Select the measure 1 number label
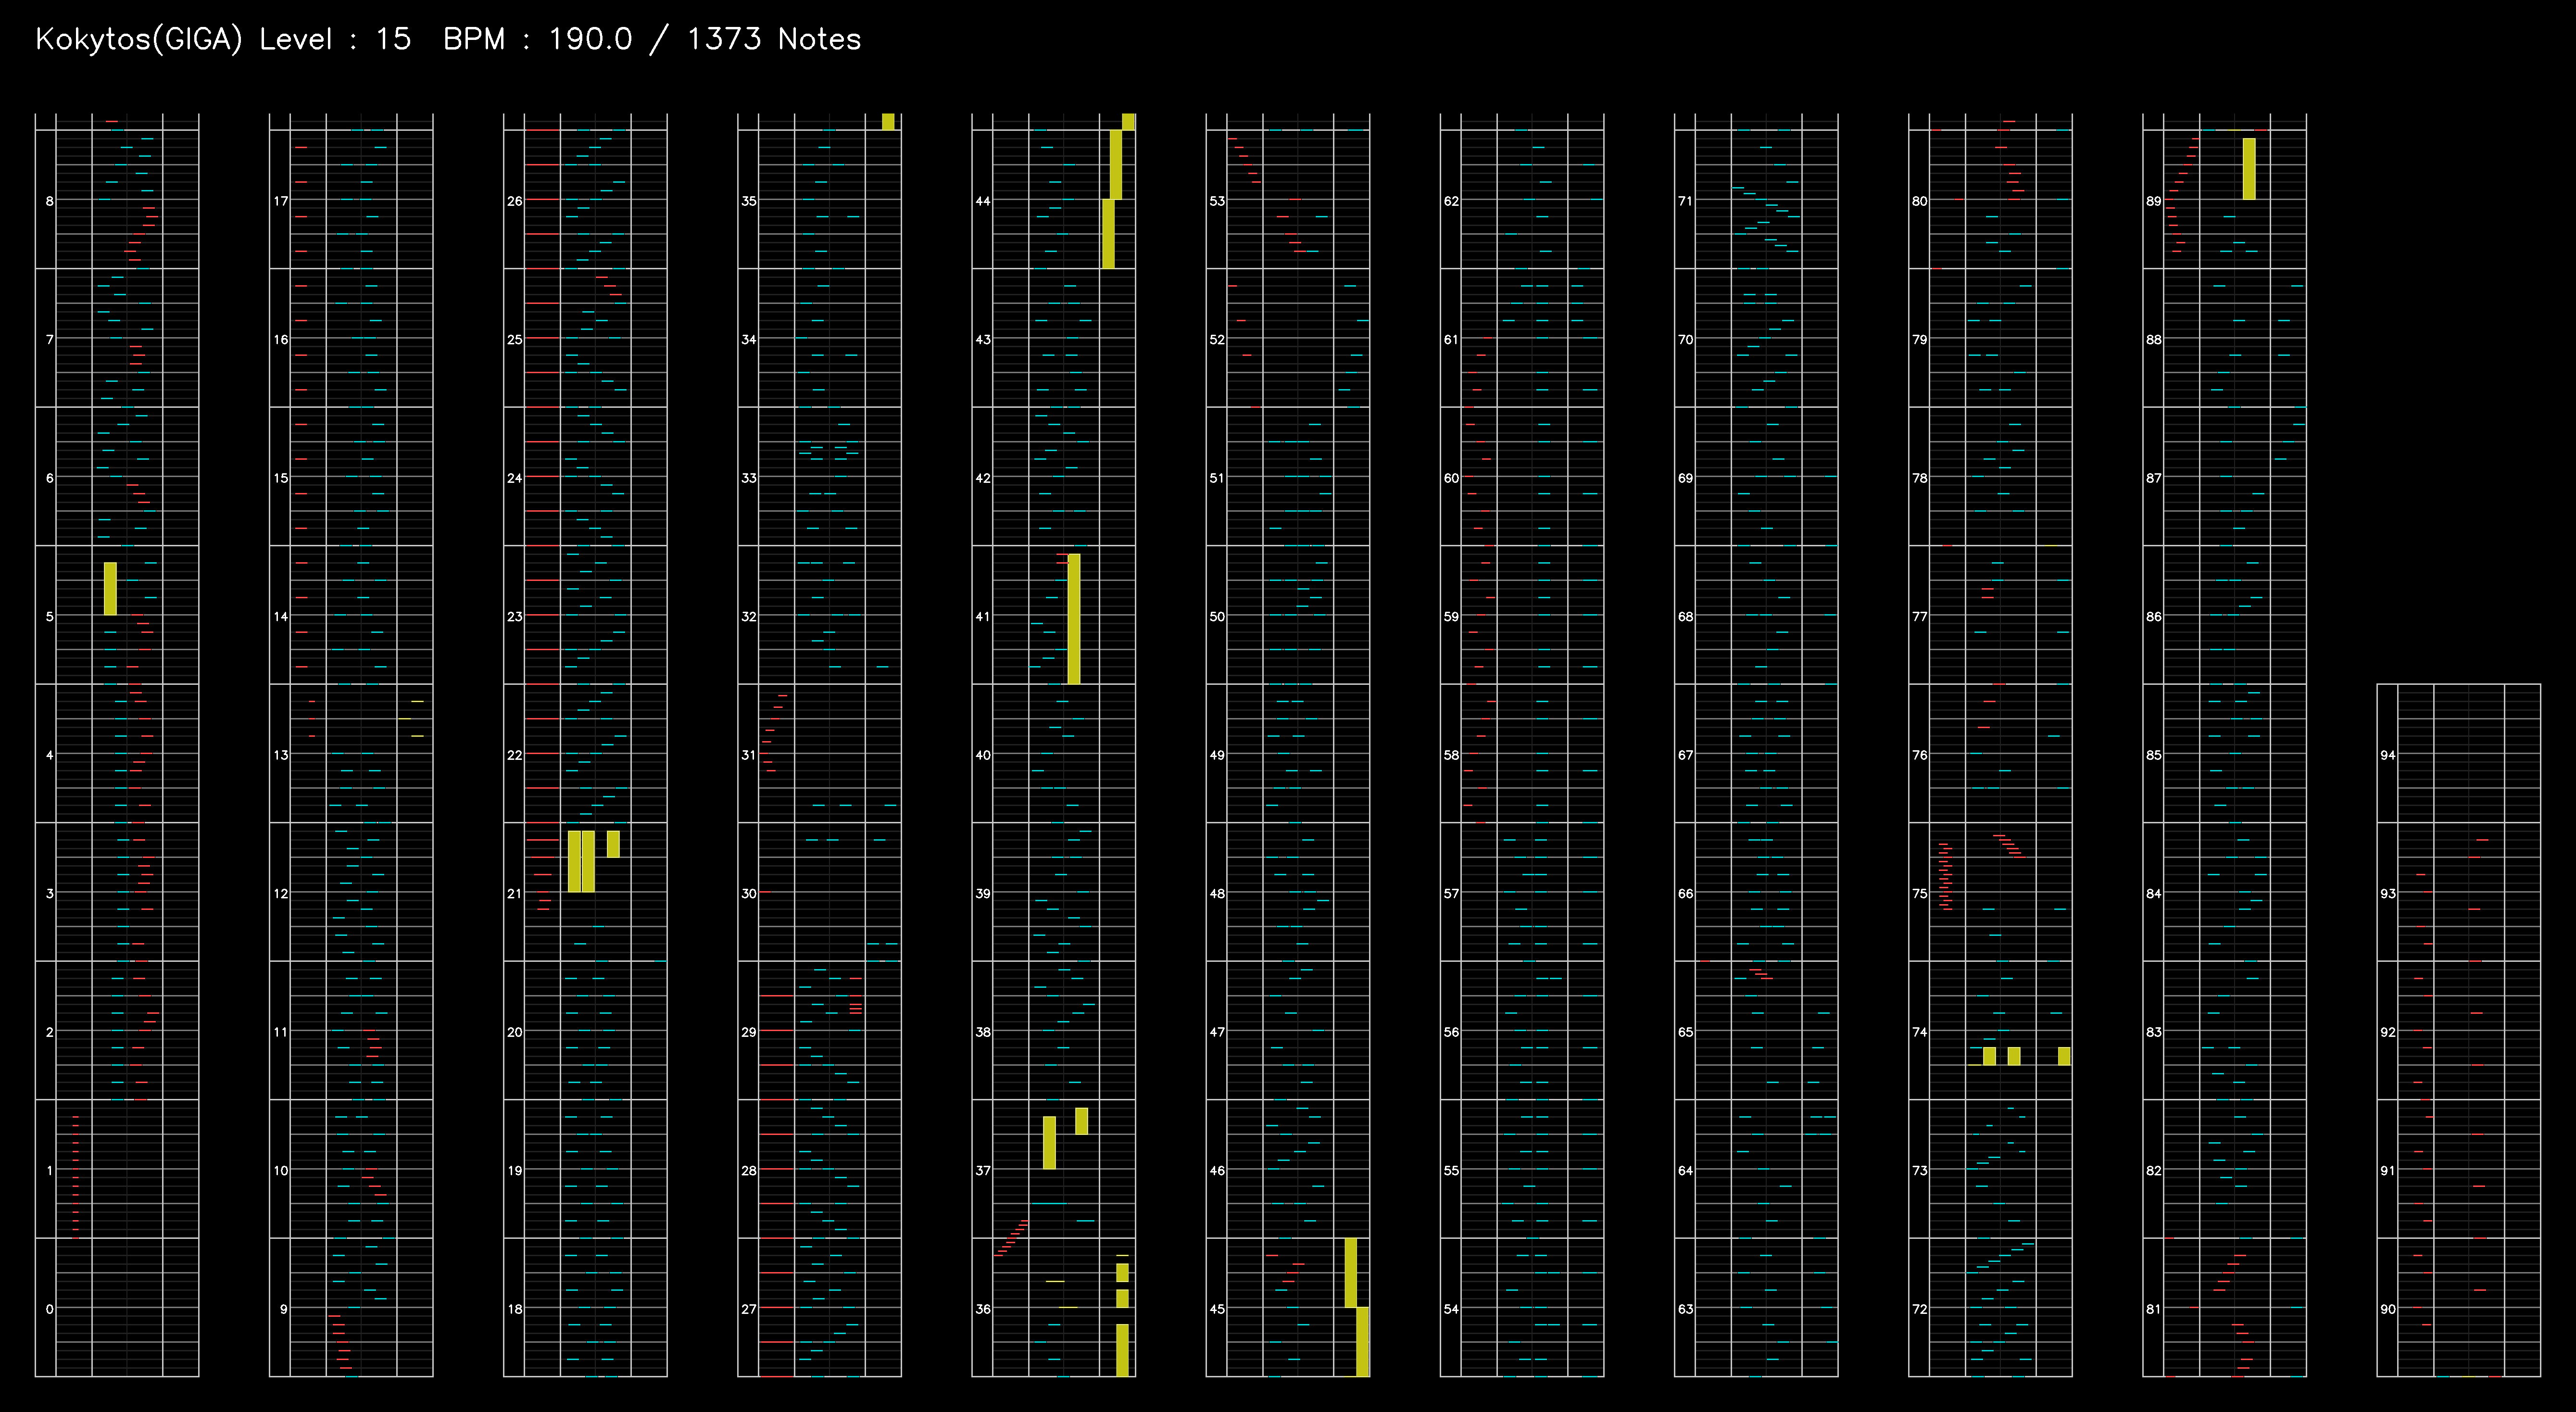Viewport: 2576px width, 1412px height. [49, 1170]
